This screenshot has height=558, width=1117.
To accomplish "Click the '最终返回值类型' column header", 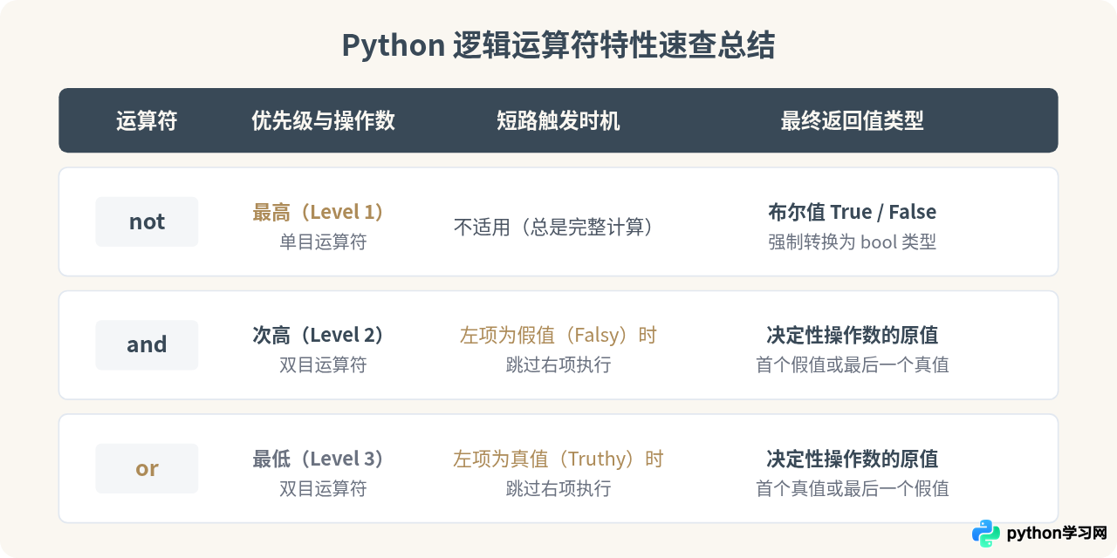I will coord(852,120).
